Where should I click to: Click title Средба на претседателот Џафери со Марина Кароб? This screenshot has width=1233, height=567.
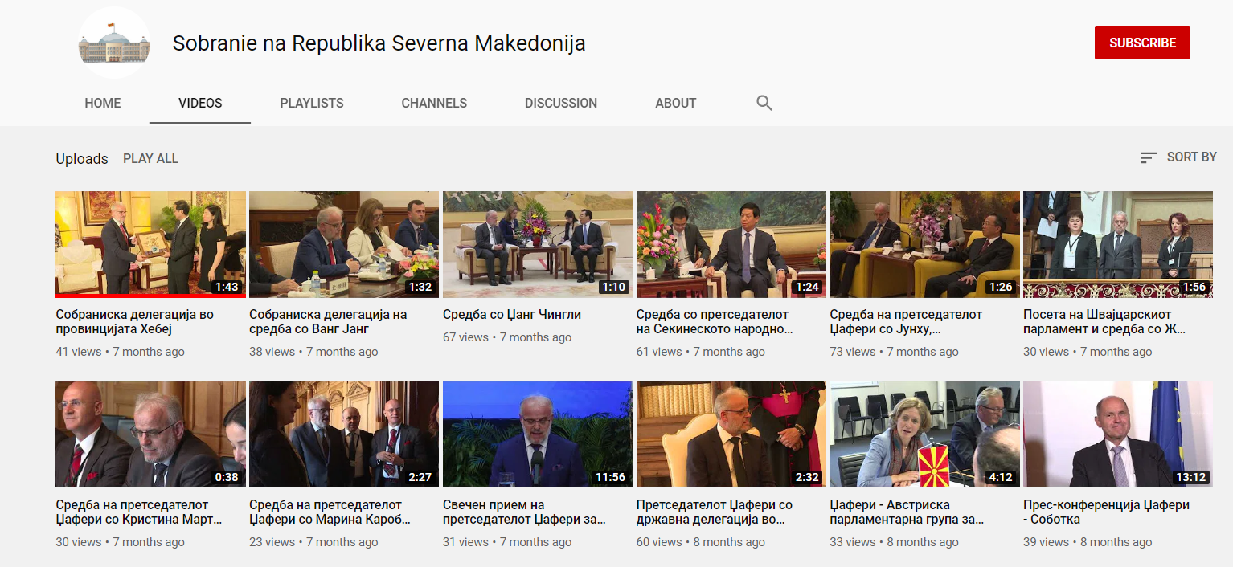coord(330,512)
